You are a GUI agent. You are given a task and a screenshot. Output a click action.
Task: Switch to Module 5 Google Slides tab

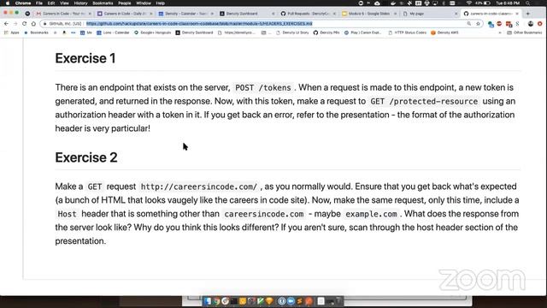pyautogui.click(x=368, y=14)
